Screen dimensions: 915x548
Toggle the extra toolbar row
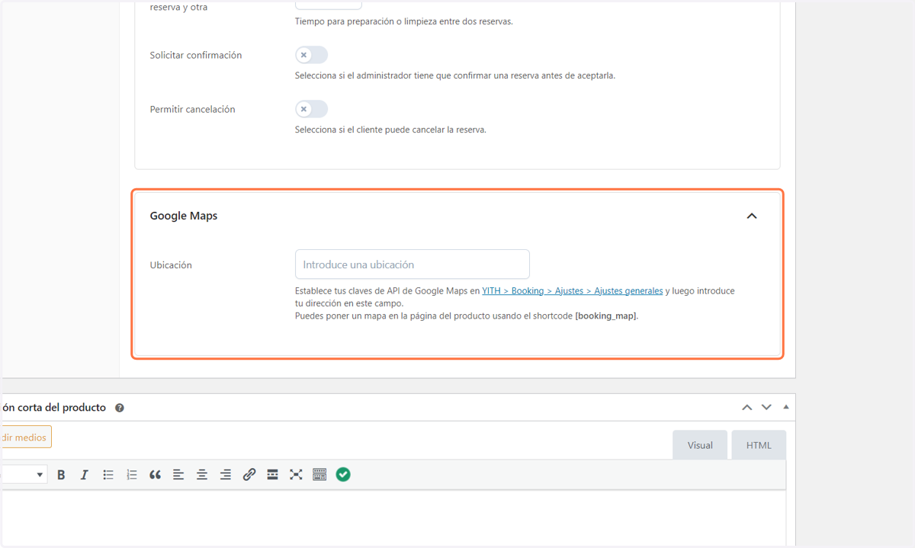coord(319,475)
